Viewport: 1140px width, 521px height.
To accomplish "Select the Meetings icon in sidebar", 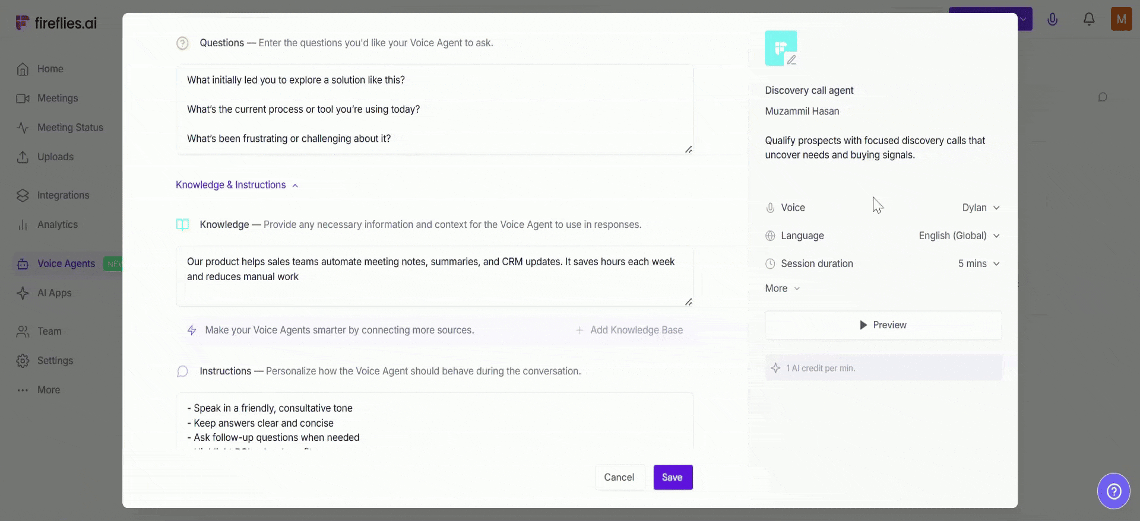I will [22, 98].
